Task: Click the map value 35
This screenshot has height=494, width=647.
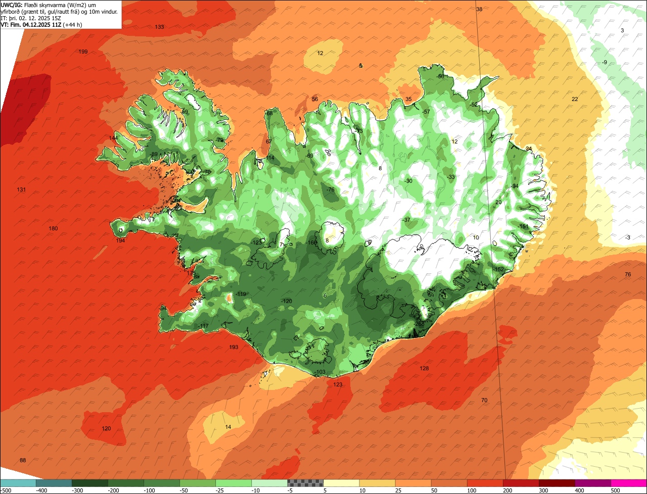Action: pyautogui.click(x=408, y=99)
